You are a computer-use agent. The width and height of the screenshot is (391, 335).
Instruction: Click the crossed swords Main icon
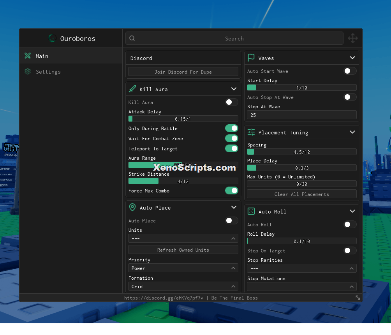(x=28, y=56)
